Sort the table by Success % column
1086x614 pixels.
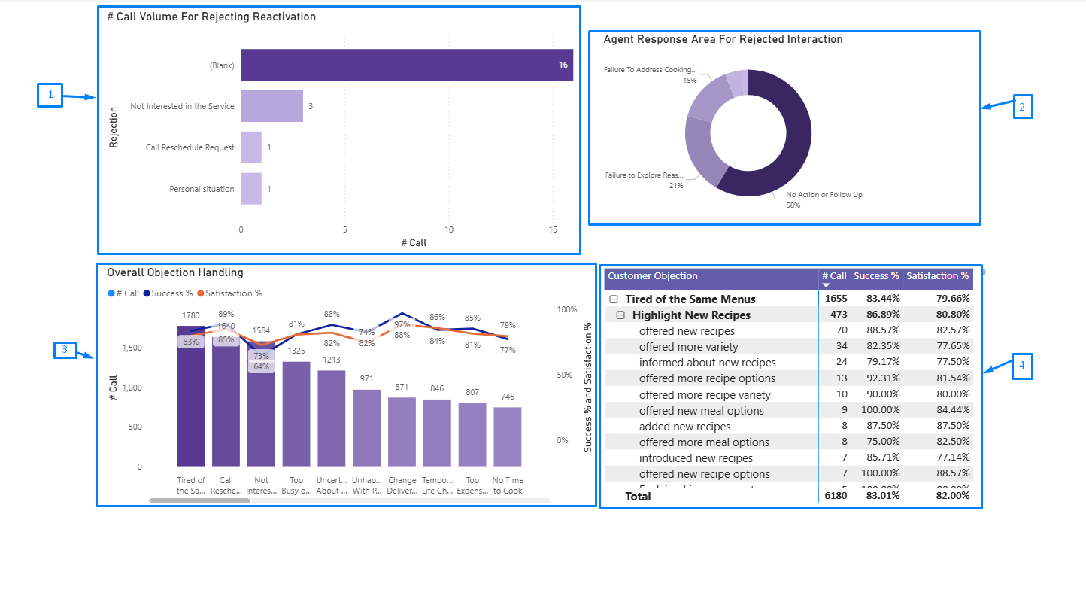tap(876, 275)
